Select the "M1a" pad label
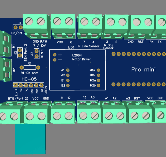Viewport: 166px width, 157px height. coord(92,70)
